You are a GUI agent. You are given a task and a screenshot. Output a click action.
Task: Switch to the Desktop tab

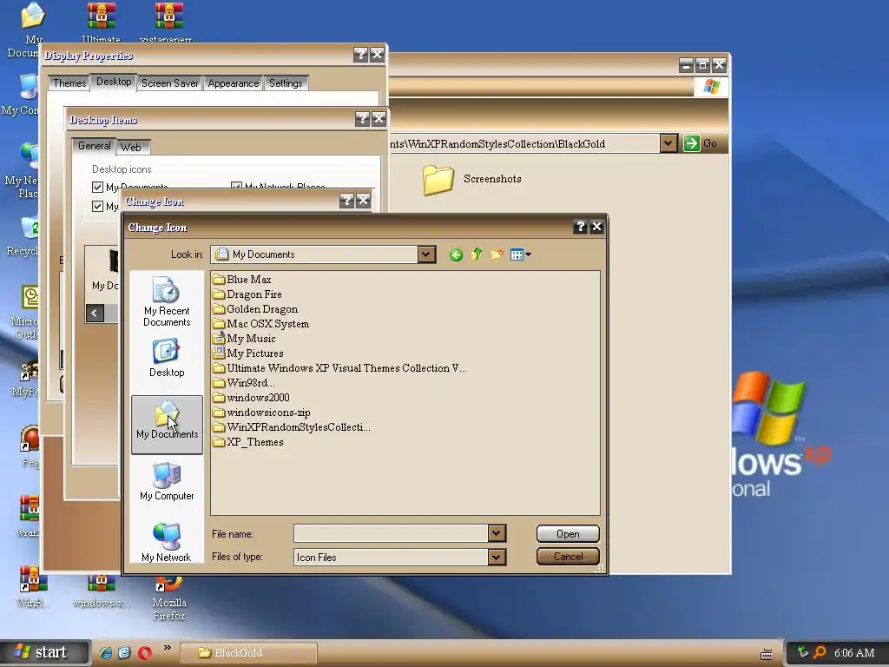[114, 82]
